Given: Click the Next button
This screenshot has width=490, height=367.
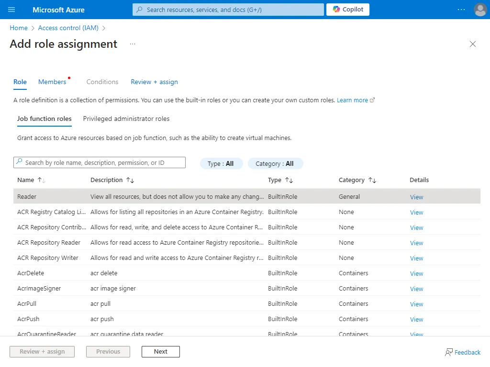Looking at the screenshot, I should [161, 351].
